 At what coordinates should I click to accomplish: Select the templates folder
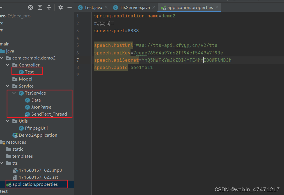tap(23, 156)
